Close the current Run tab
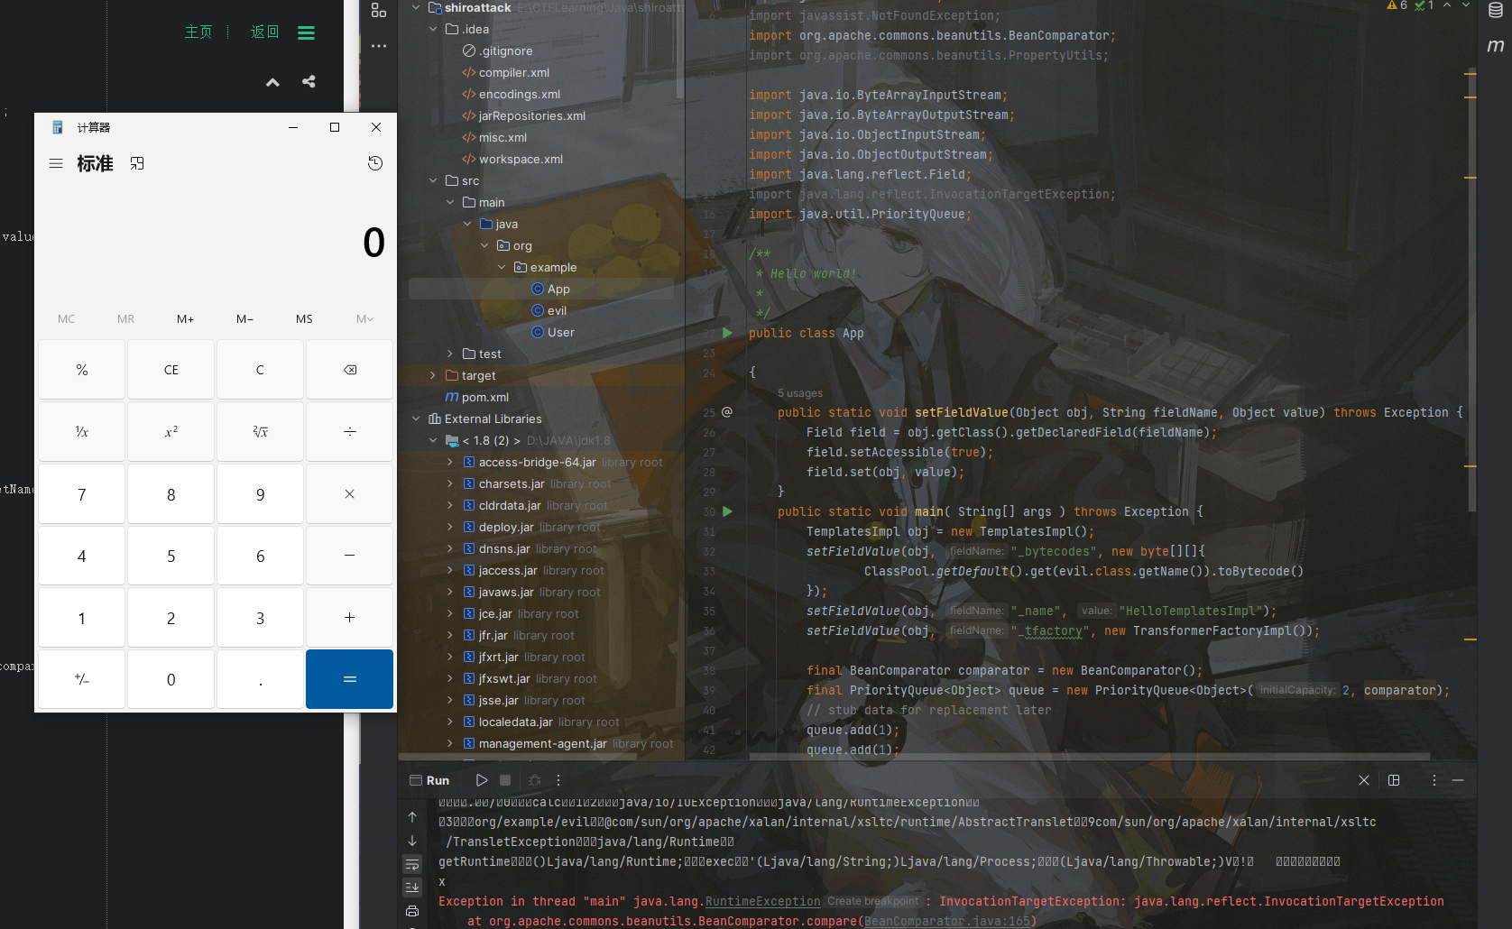 click(1364, 780)
